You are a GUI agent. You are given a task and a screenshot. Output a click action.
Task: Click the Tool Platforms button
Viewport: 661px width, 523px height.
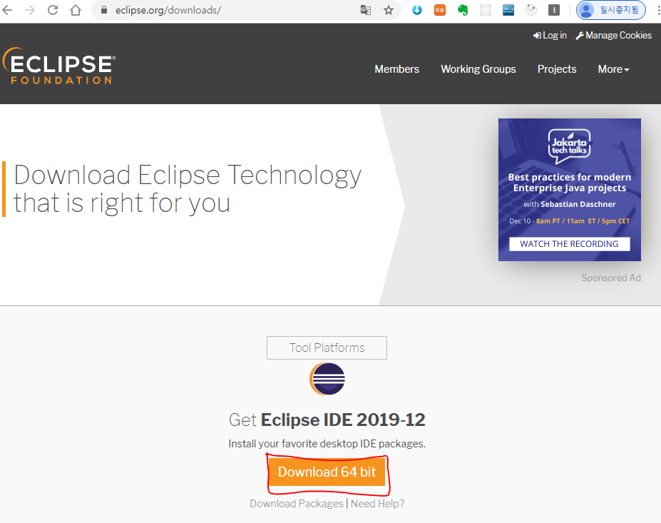327,347
